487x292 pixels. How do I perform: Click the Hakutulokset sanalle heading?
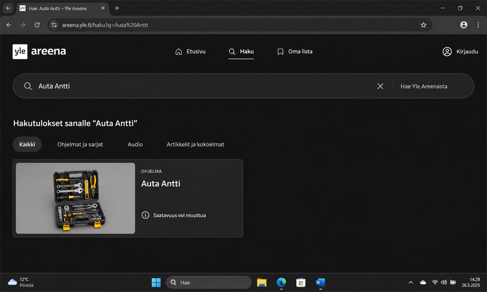[75, 123]
